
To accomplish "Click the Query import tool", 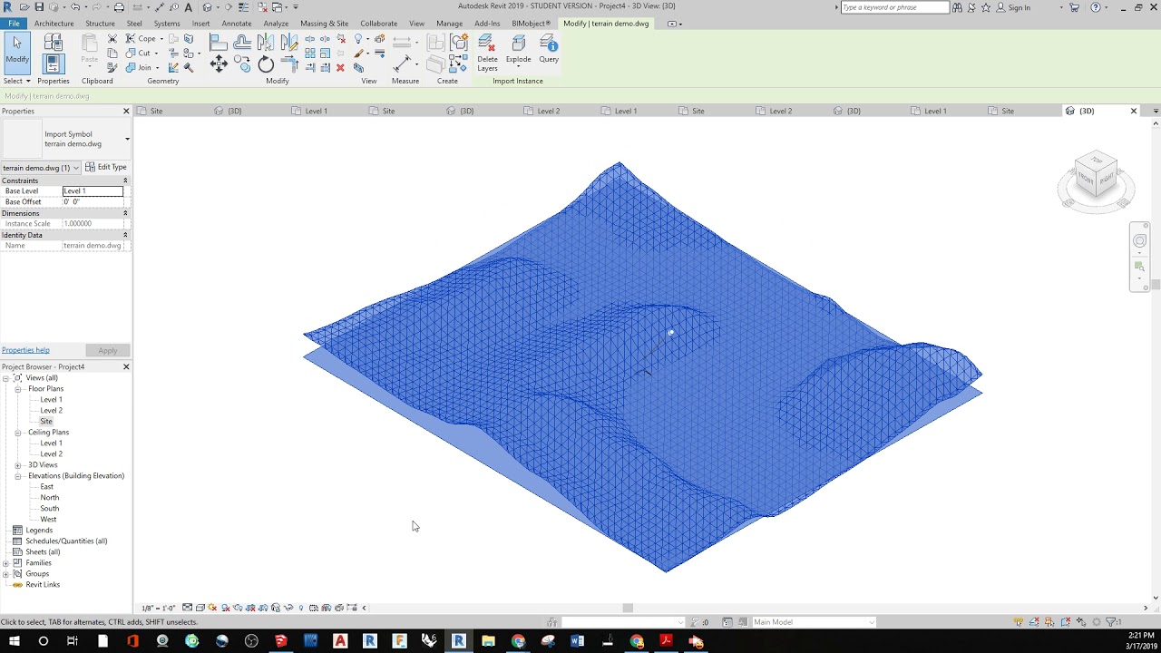I will (549, 50).
